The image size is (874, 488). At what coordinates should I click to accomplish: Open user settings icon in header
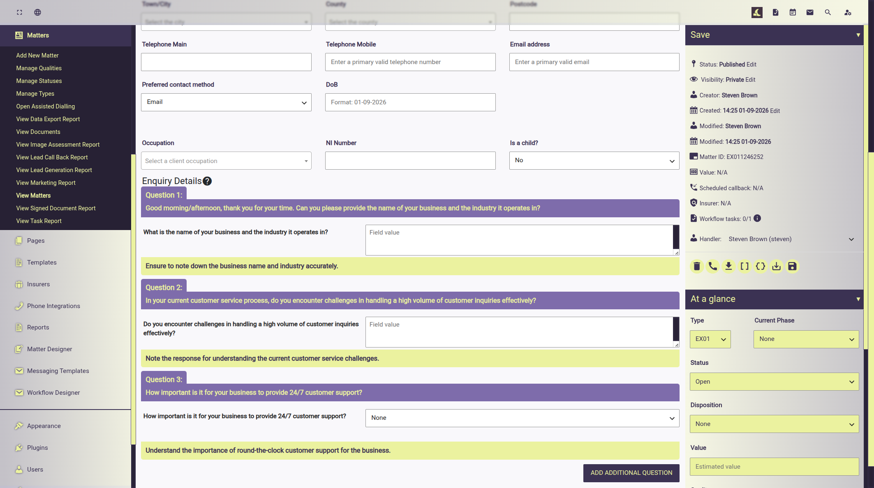[x=848, y=12]
